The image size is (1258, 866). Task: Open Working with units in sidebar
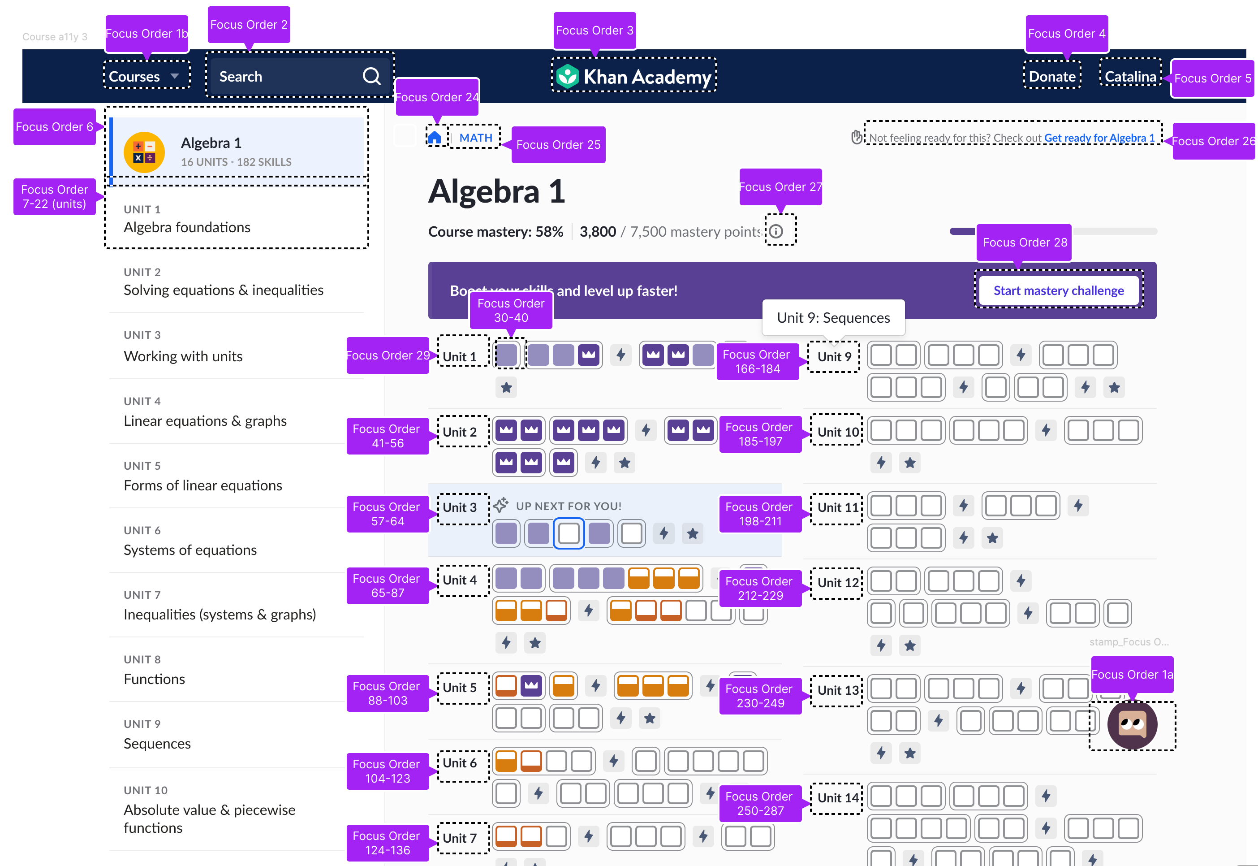pyautogui.click(x=237, y=346)
